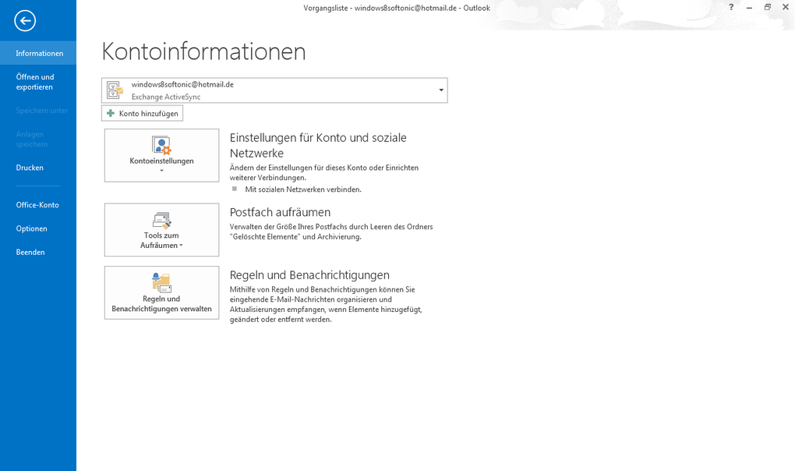Open Help via the question mark icon

[x=731, y=7]
